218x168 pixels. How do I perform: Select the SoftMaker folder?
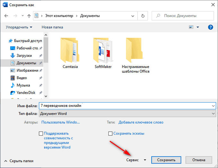tap(103, 53)
